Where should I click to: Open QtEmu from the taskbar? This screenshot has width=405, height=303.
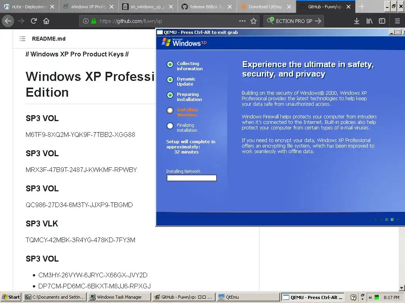248,297
